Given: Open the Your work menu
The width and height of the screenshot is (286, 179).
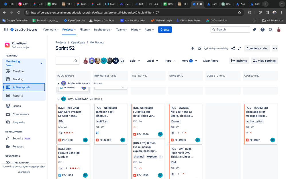Looking at the screenshot, I should pyautogui.click(x=50, y=30).
